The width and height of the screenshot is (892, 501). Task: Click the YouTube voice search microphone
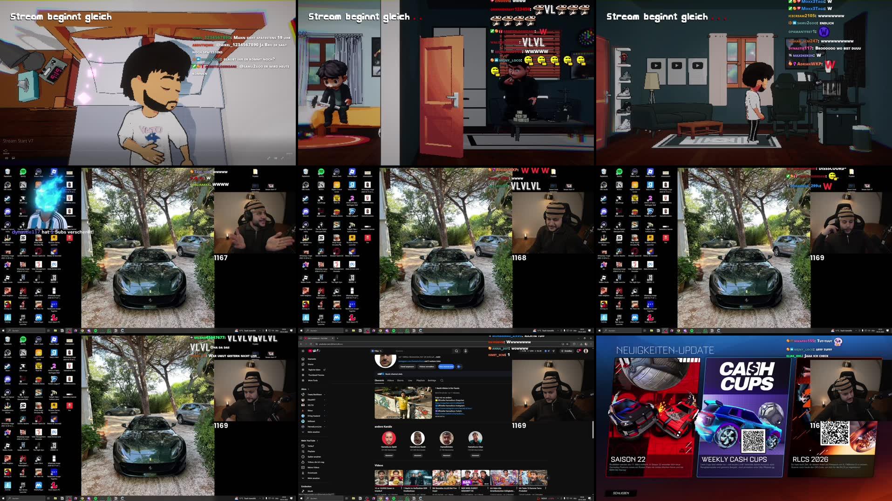pos(465,351)
